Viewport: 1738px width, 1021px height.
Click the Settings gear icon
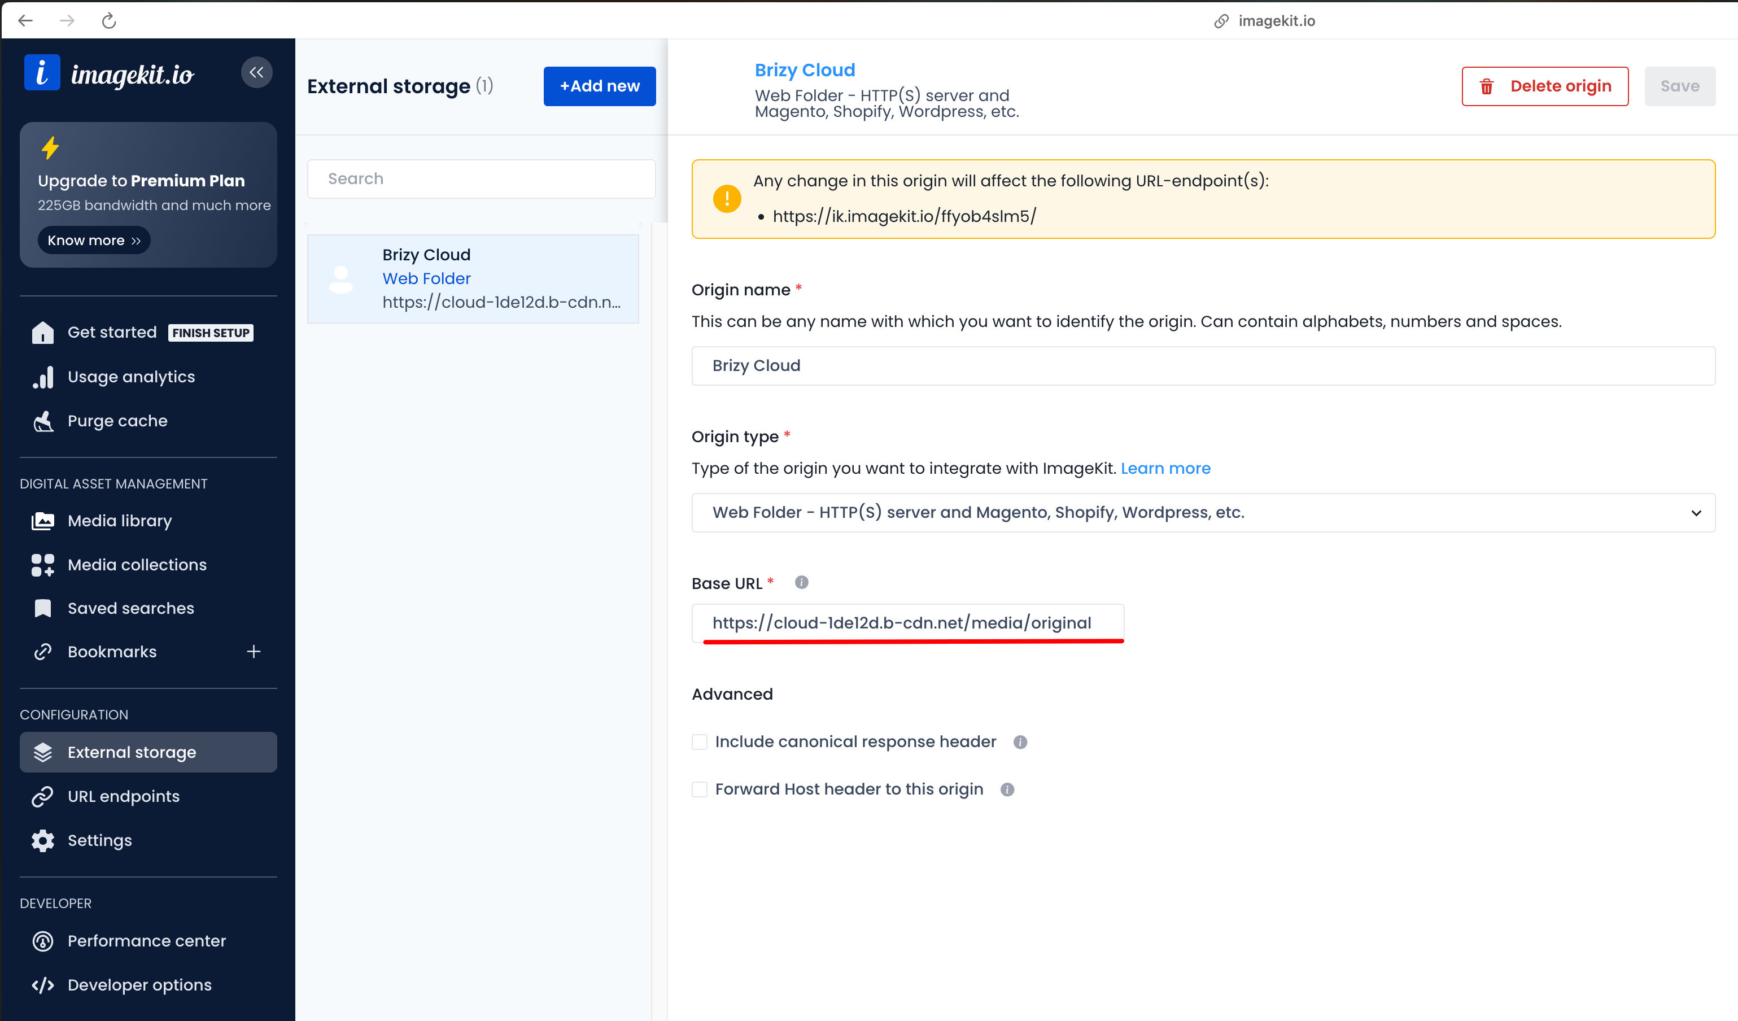pyautogui.click(x=43, y=841)
